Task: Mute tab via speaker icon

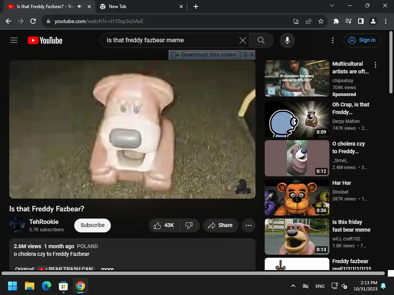Action: 80,7
